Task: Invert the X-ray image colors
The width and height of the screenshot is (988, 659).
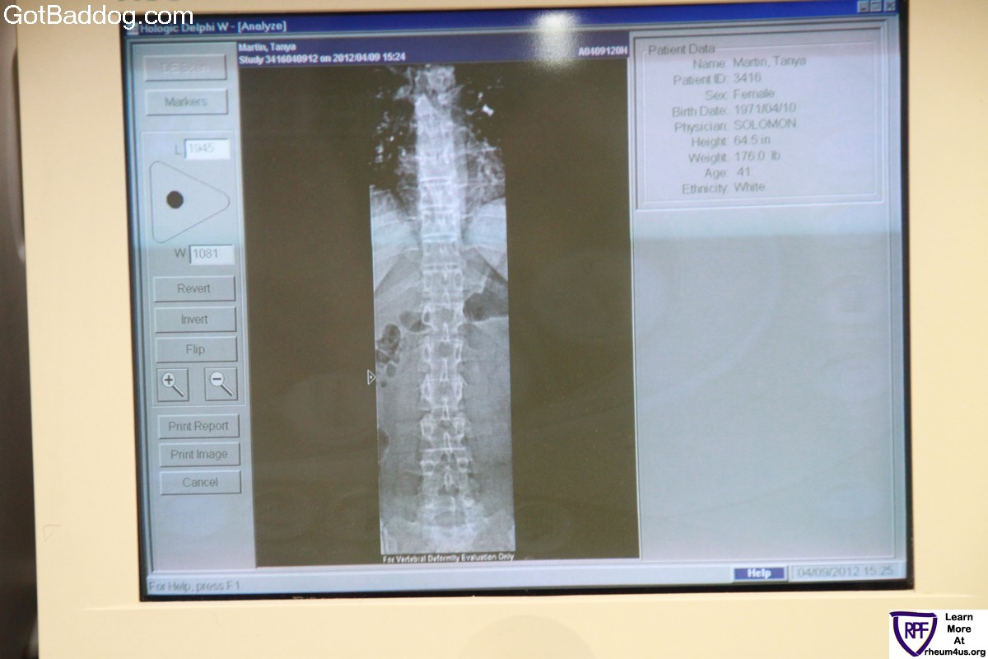Action: pyautogui.click(x=194, y=320)
